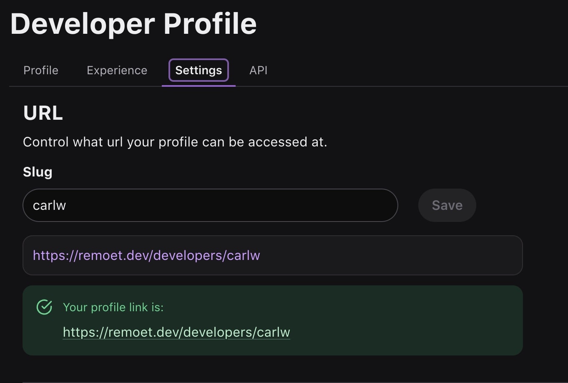Place cursor on the 'carlw' slug text
568x383 pixels.
pos(50,205)
